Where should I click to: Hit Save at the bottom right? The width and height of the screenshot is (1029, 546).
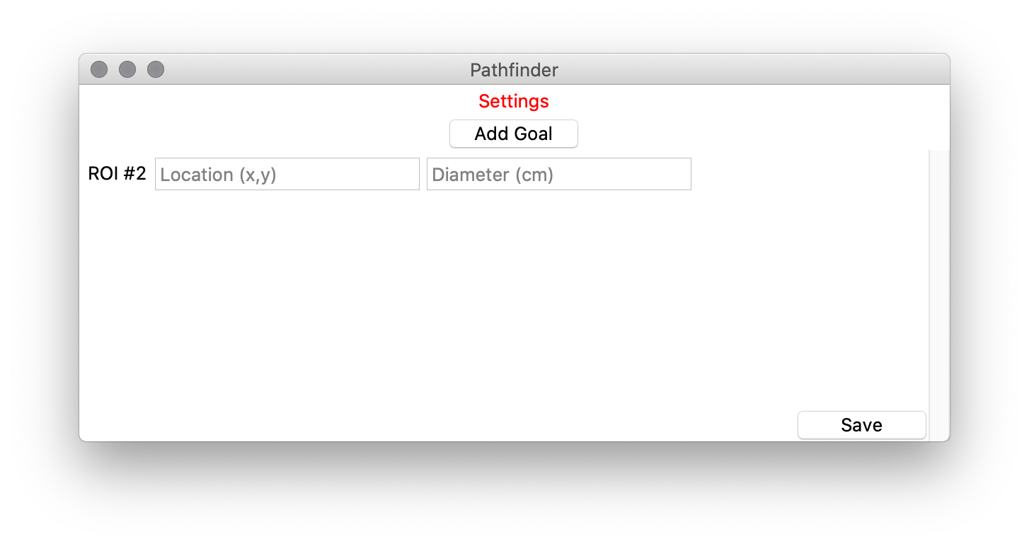point(861,425)
